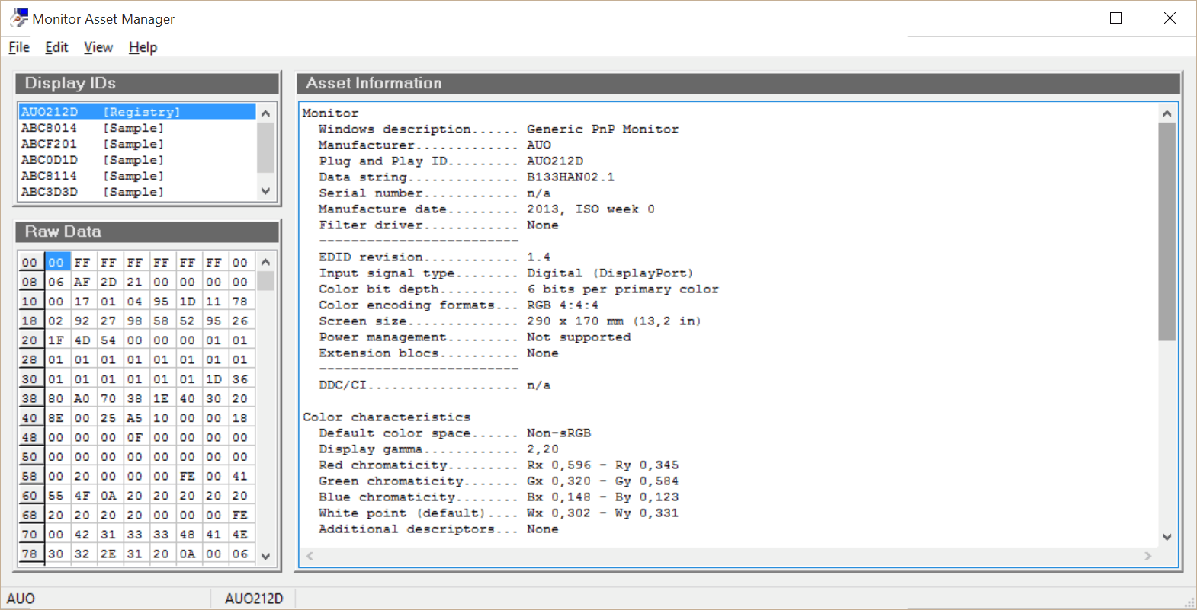The width and height of the screenshot is (1197, 610).
Task: Choose the ABC0D1D sample entry
Action: tap(137, 160)
